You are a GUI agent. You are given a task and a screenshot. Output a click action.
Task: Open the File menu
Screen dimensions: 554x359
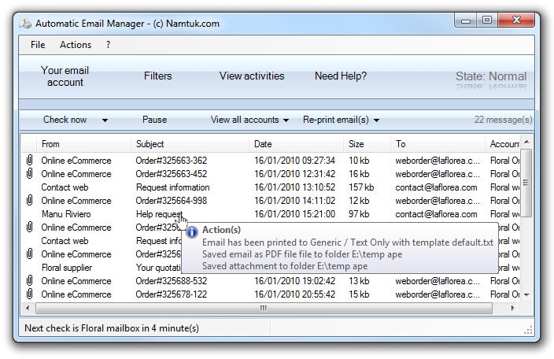coord(38,45)
